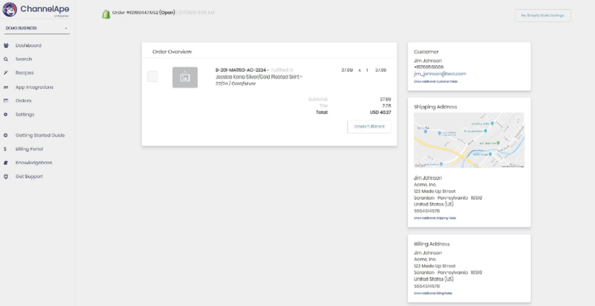Expand Show Additional Billing Fields
Viewport: 595px width, 306px height.
pos(433,294)
